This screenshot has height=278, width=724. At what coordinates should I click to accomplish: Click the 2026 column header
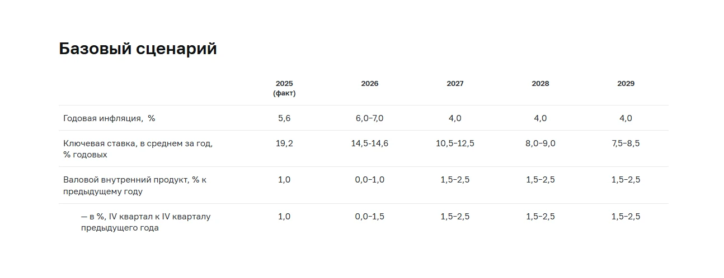click(x=370, y=84)
